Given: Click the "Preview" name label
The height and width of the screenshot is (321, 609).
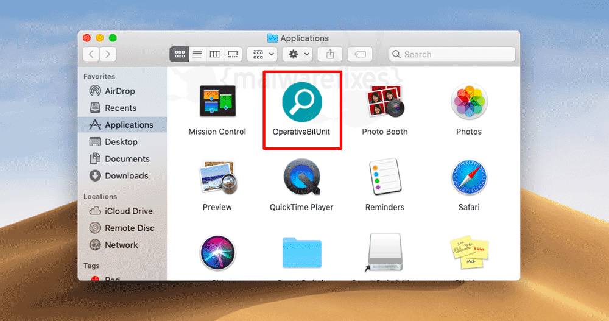Looking at the screenshot, I should pyautogui.click(x=217, y=208).
